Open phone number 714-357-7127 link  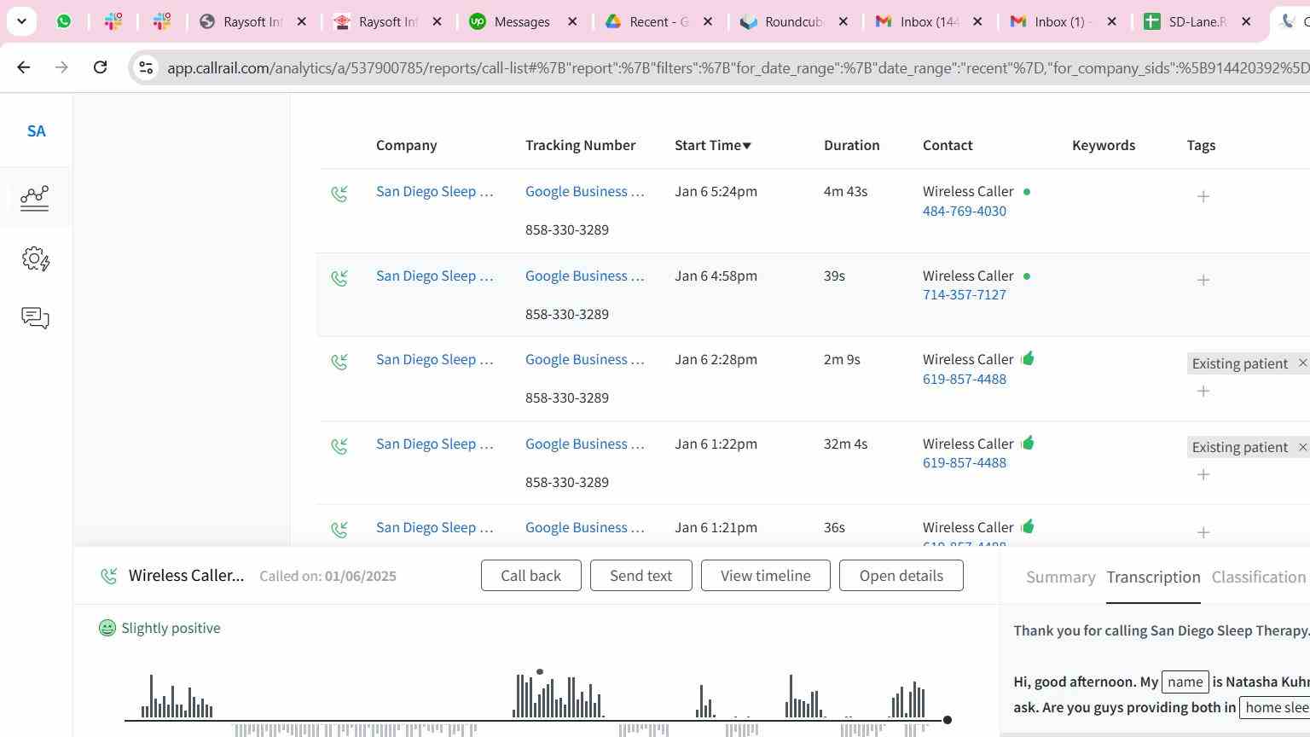(964, 295)
